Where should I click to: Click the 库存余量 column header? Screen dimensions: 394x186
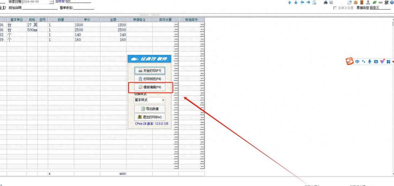point(166,20)
